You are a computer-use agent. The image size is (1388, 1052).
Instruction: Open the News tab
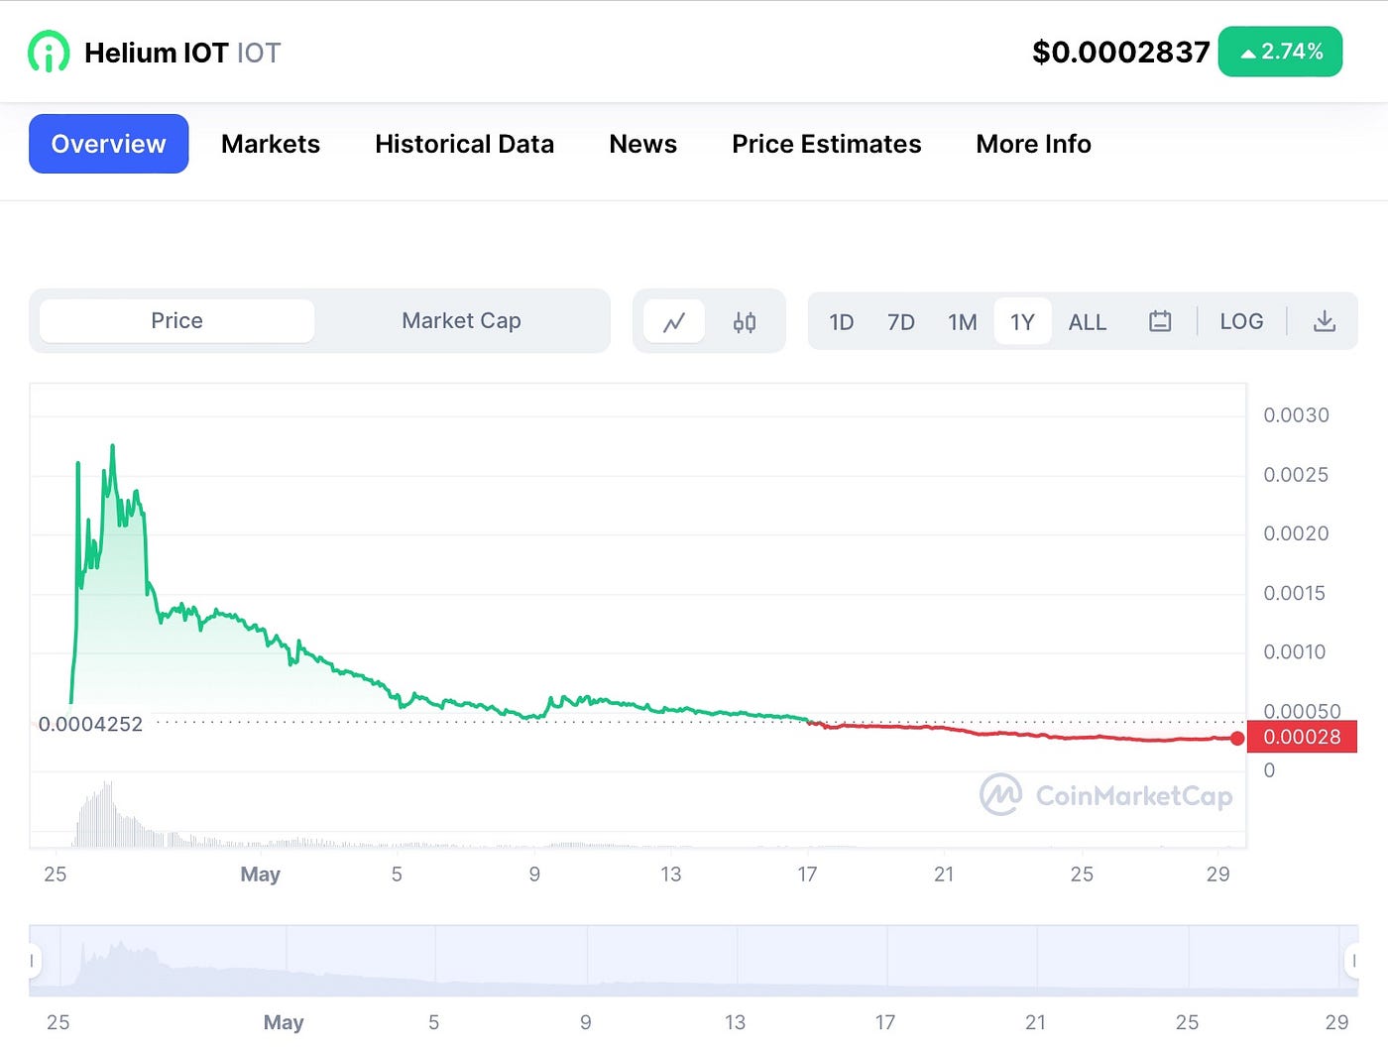(x=642, y=144)
